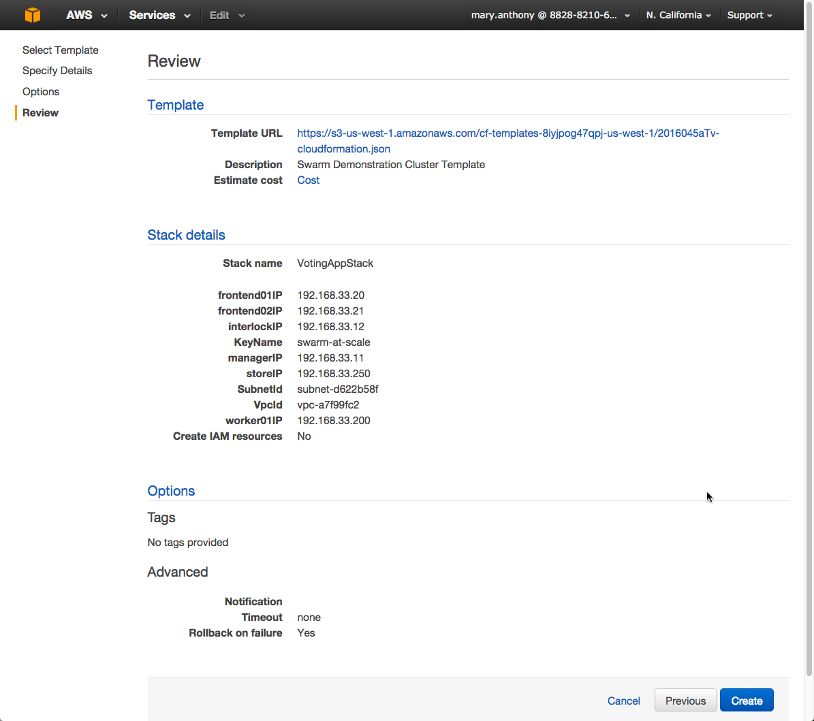The width and height of the screenshot is (814, 721).
Task: Click the Options section heading
Action: tap(171, 491)
